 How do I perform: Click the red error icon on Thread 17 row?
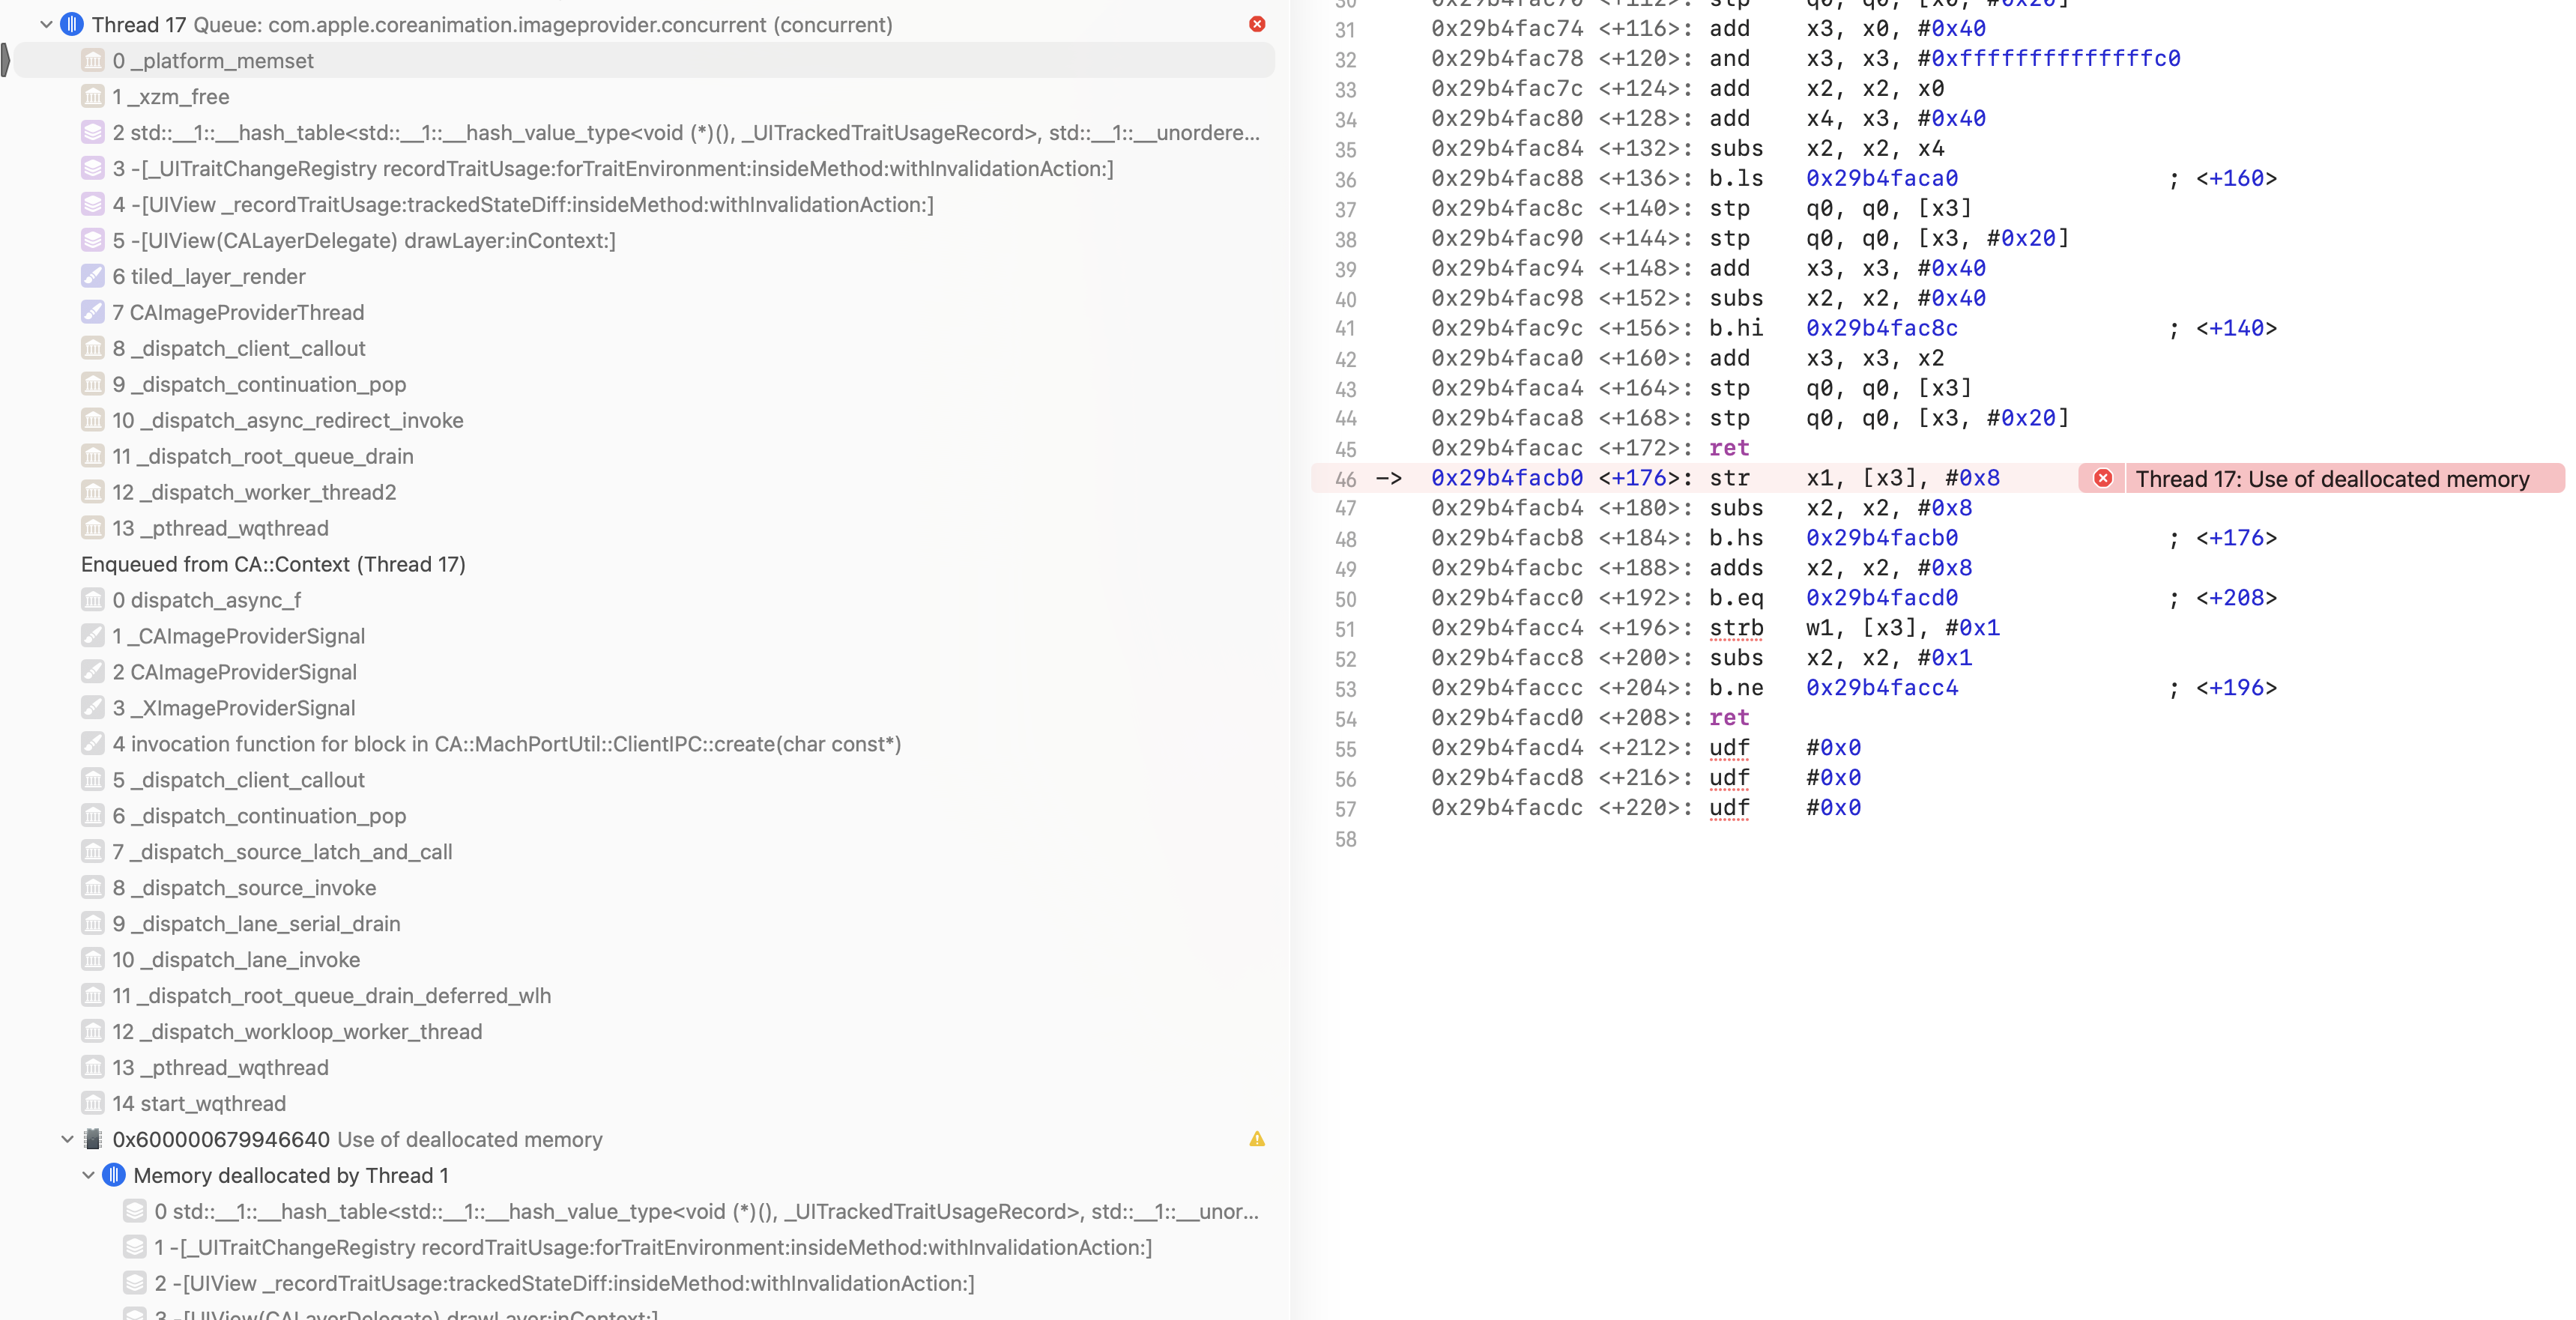pos(1257,24)
